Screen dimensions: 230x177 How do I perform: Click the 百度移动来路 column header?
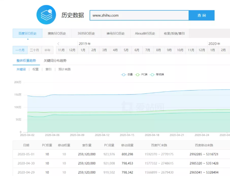tap(204, 145)
